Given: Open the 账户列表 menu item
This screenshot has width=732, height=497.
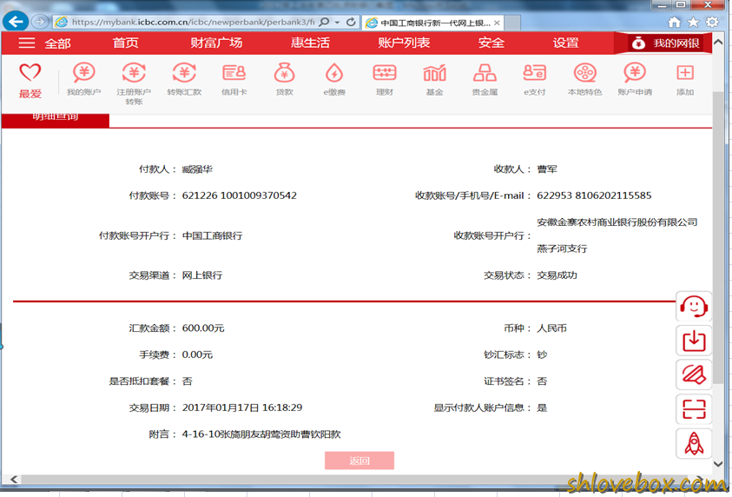Looking at the screenshot, I should tap(404, 43).
